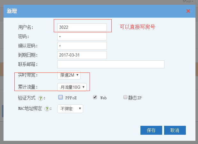
Task: Uncheck the Web verification checkbox
Action: (x=95, y=97)
